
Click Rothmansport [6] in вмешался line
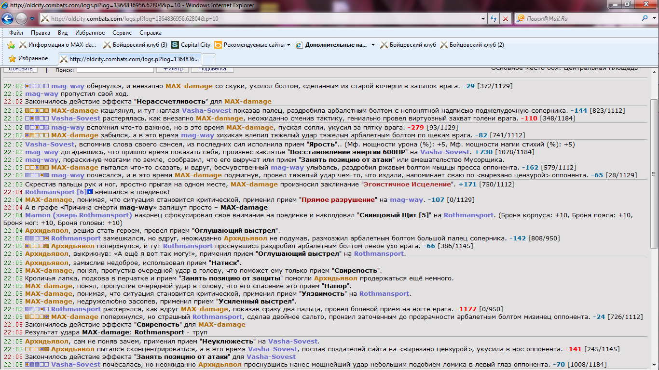point(56,192)
